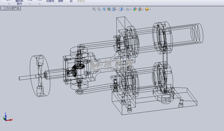The width and height of the screenshot is (224, 131).
Task: Click the View Settings golden sphere icon
Action: [x=147, y=9]
